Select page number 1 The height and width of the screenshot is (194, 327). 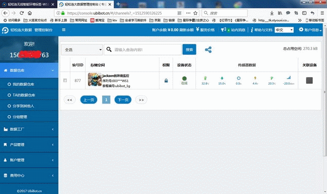106,100
